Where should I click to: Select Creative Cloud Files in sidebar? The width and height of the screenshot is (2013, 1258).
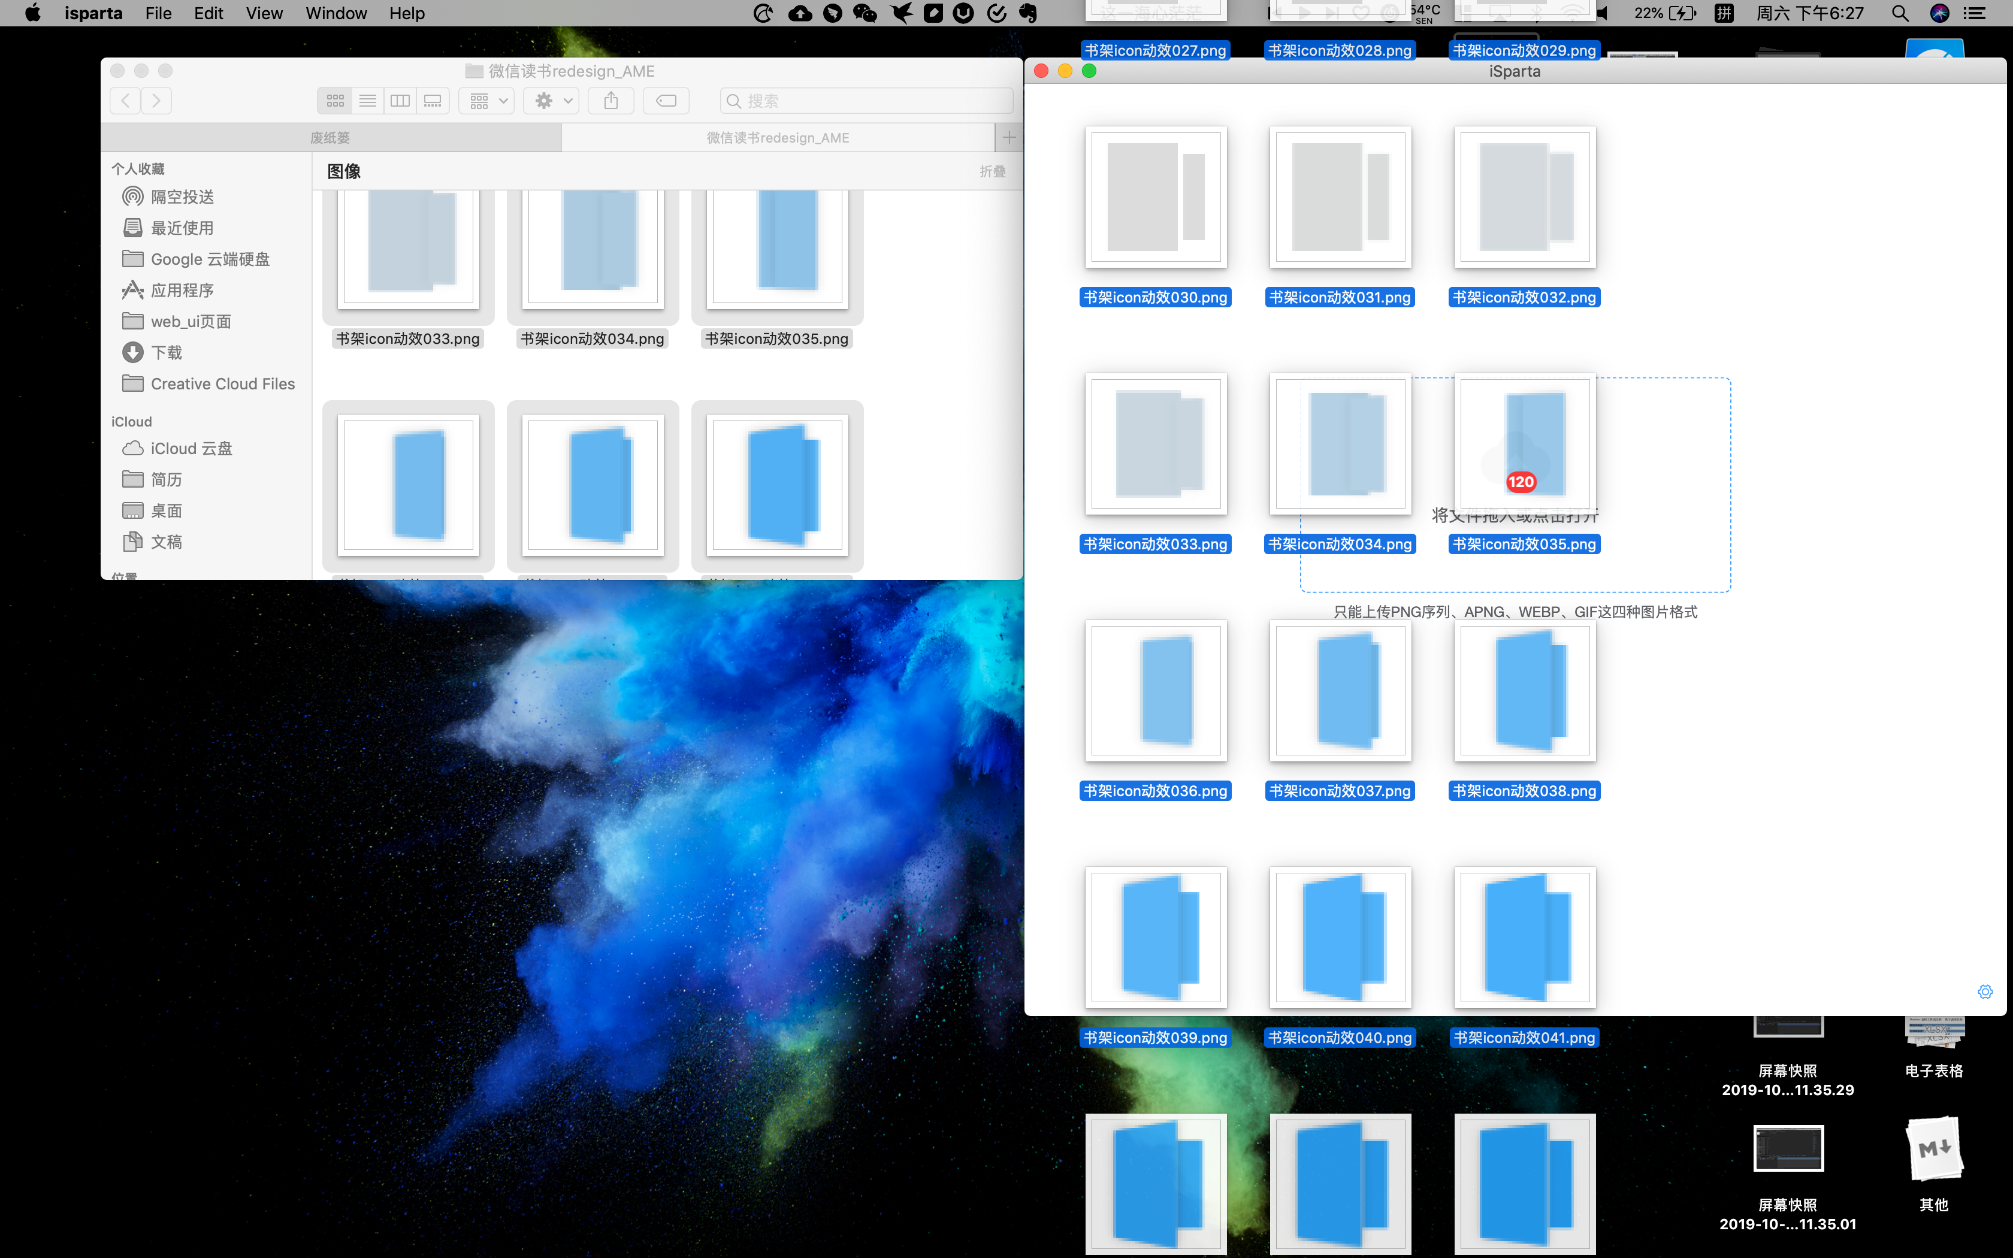(222, 383)
